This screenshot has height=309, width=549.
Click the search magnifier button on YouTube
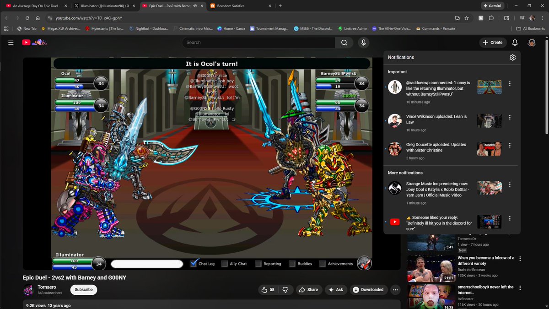point(344,43)
